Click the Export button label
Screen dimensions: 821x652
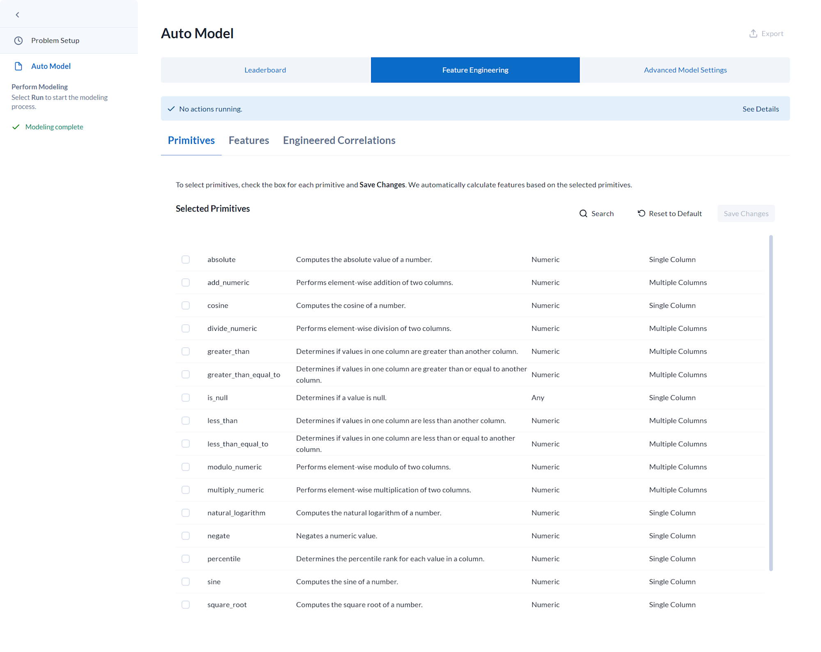772,34
